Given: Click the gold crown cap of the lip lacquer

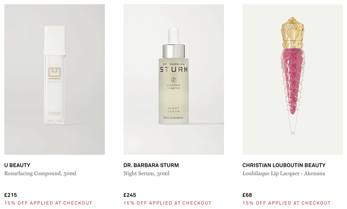Looking at the screenshot, I should click(x=293, y=33).
